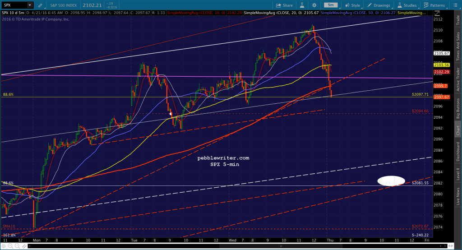Click the $2073.67 level label

[420, 226]
